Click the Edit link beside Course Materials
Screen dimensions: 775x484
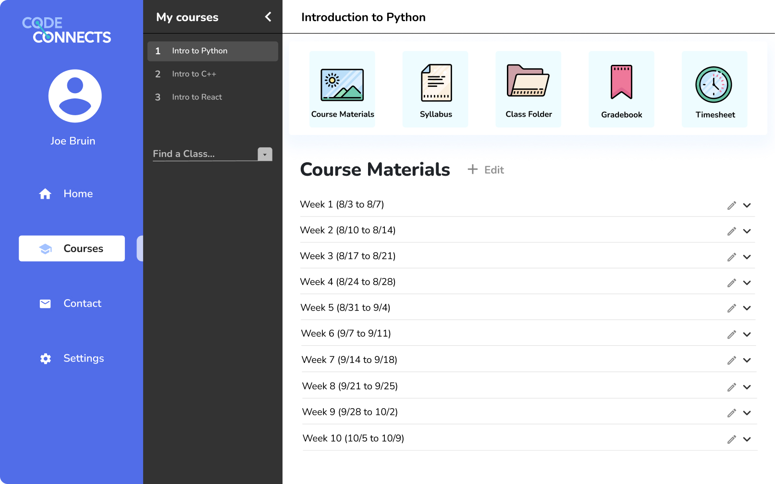click(x=494, y=170)
